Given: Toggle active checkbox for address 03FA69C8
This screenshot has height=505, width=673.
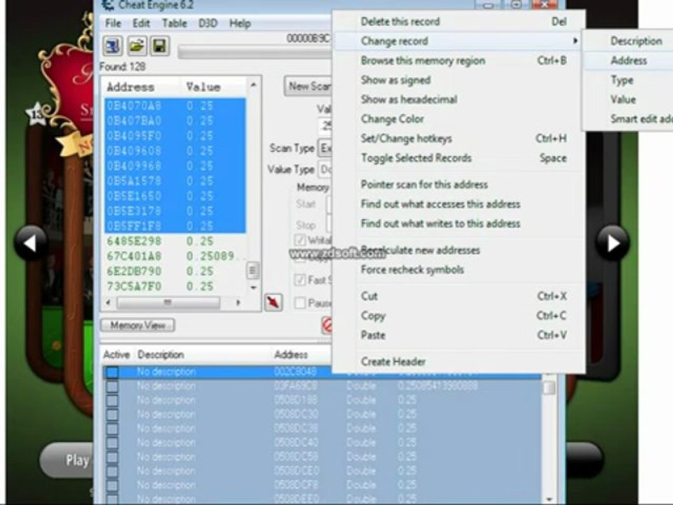Looking at the screenshot, I should pyautogui.click(x=112, y=386).
